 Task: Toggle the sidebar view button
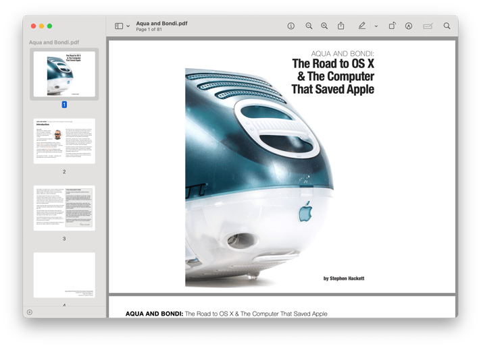pyautogui.click(x=119, y=26)
